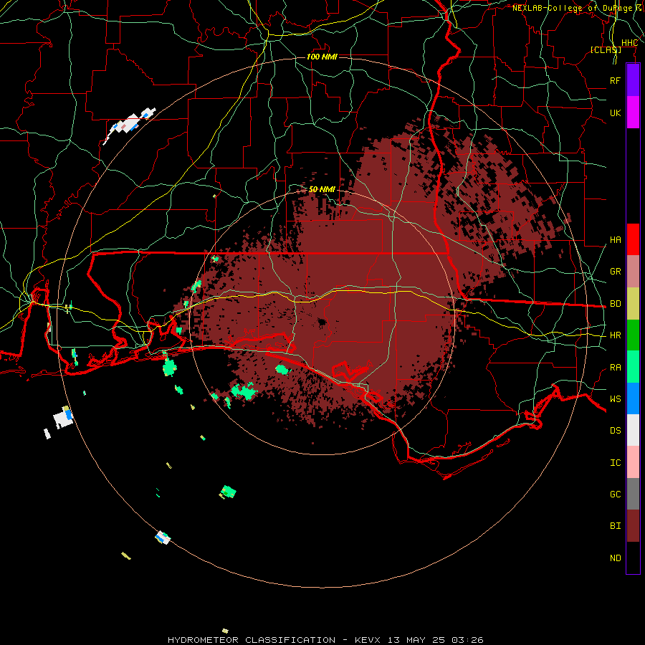Click the HYDROMETEOR CLASSIFICATION title text

click(x=252, y=640)
